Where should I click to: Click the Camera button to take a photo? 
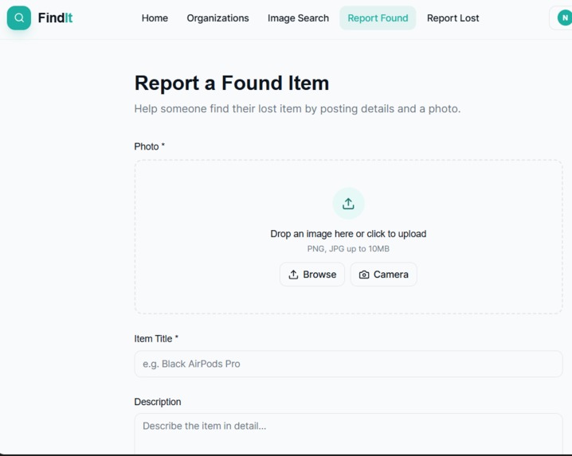tap(384, 275)
